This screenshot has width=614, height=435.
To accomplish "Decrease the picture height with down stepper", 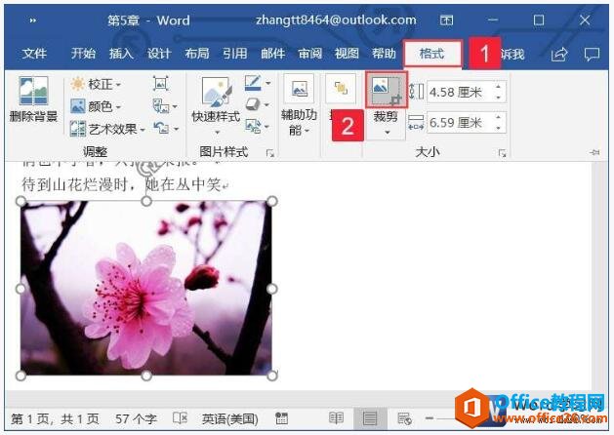I will point(499,98).
